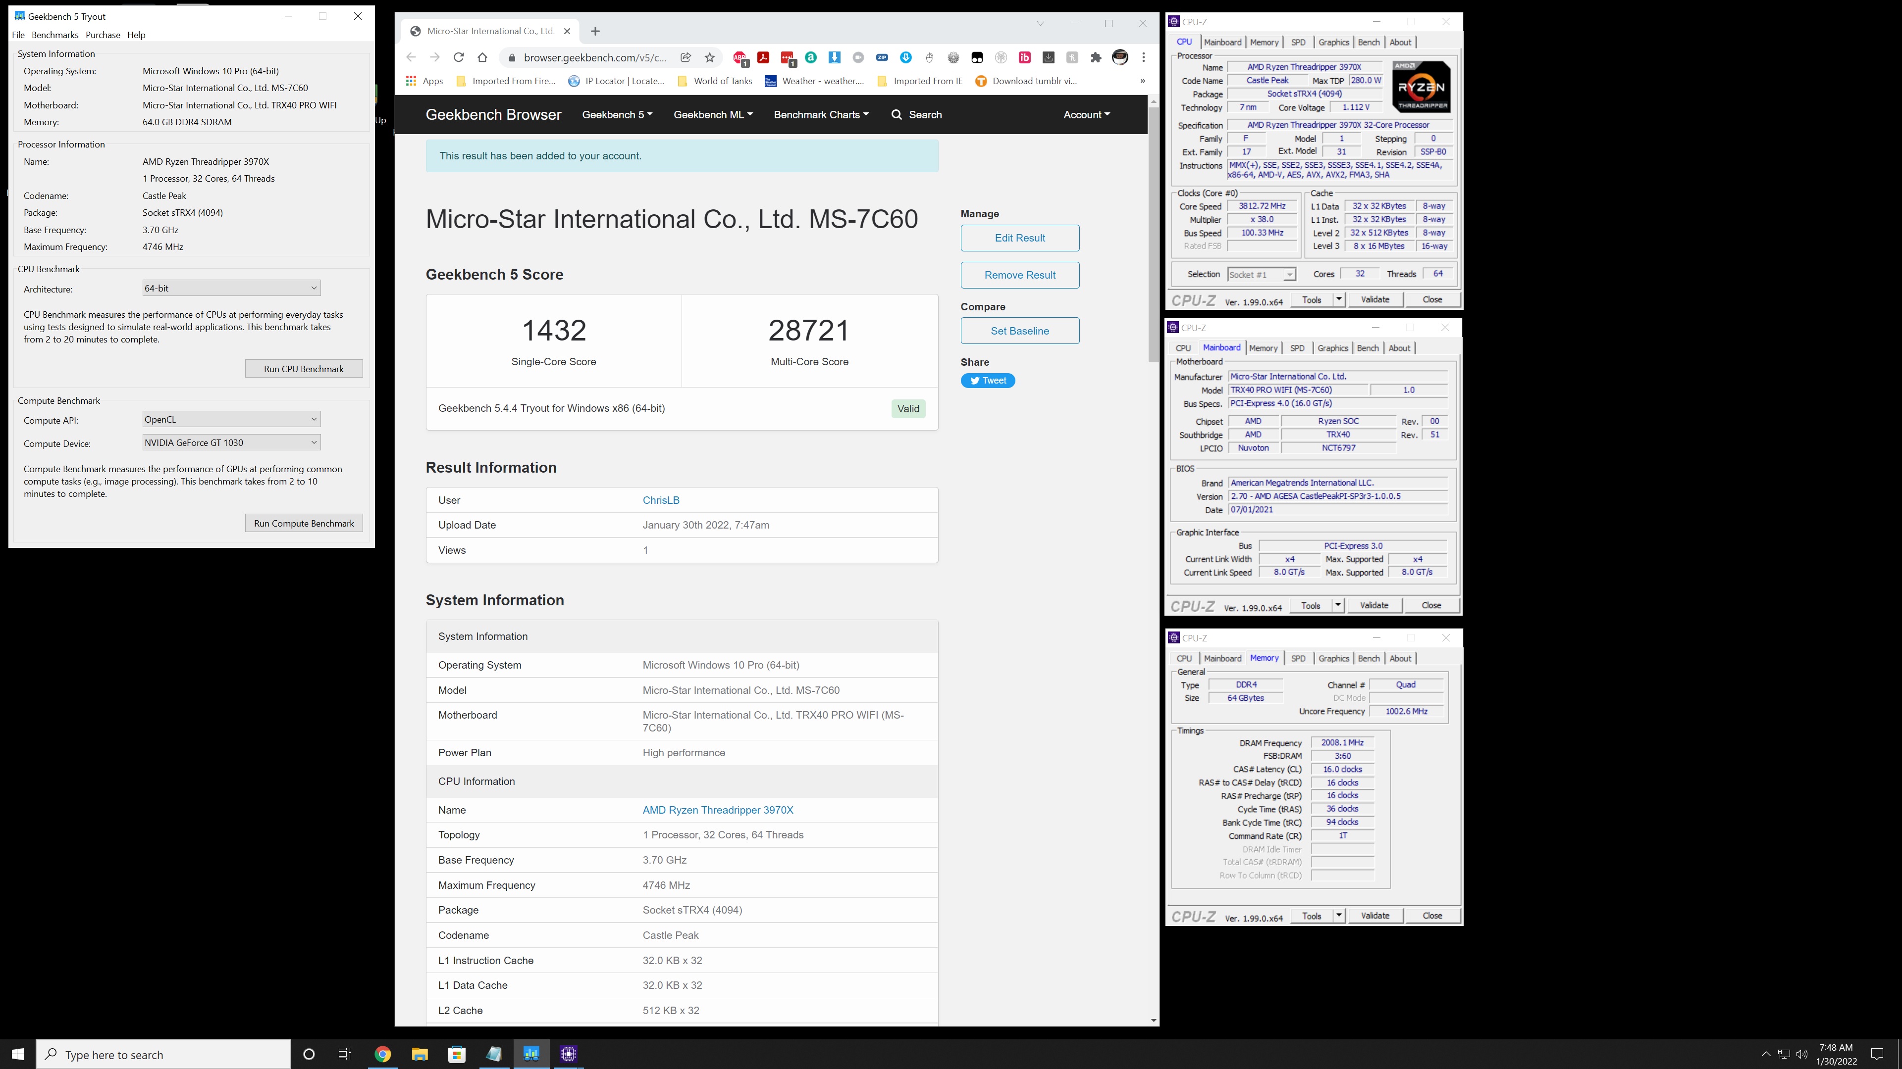Expand Compute Device GeForce GT 1030 dropdown
This screenshot has width=1902, height=1069.
(231, 442)
